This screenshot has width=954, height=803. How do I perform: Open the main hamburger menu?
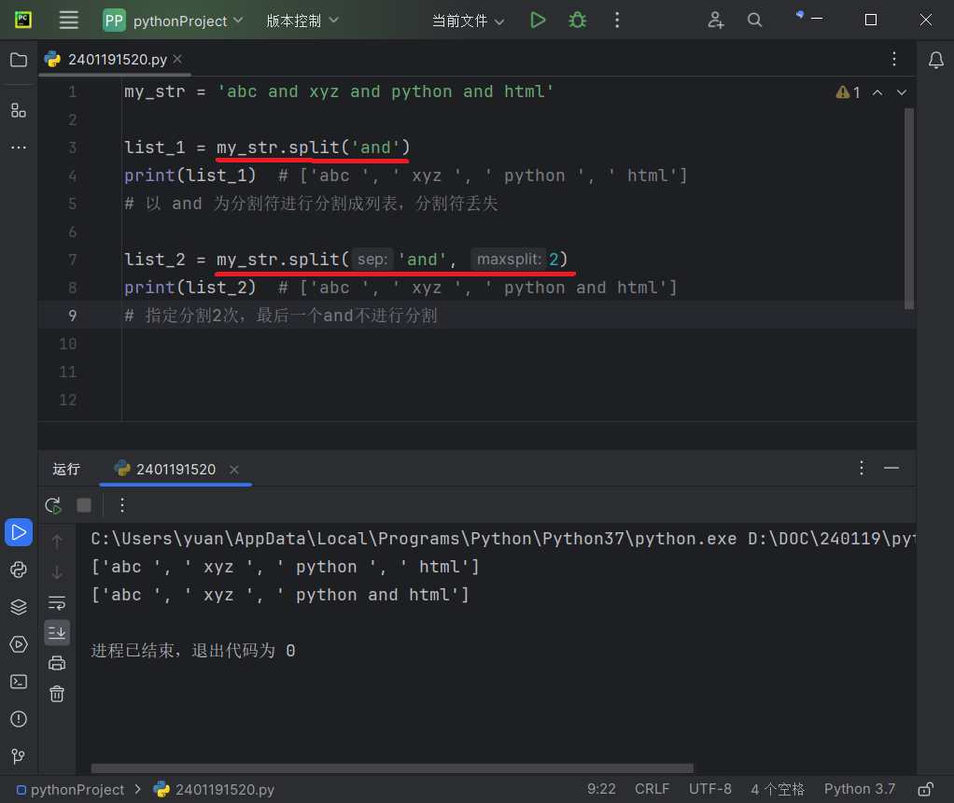point(69,21)
